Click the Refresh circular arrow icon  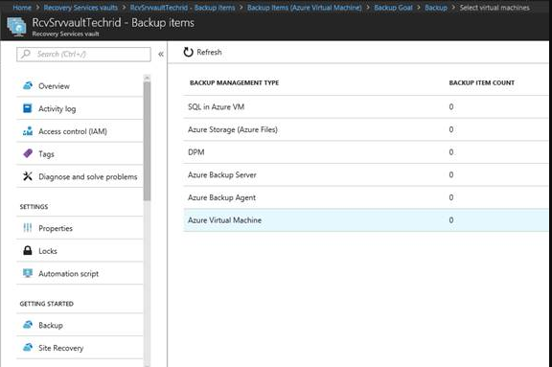tap(189, 52)
